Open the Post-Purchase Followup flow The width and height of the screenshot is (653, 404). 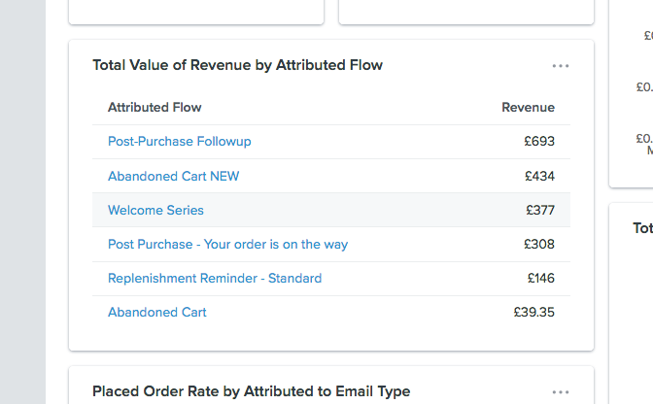179,142
